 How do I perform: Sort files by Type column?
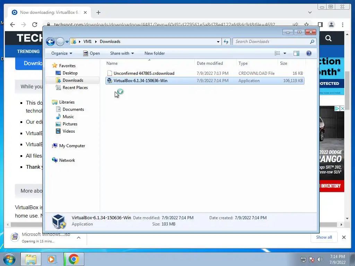point(243,63)
